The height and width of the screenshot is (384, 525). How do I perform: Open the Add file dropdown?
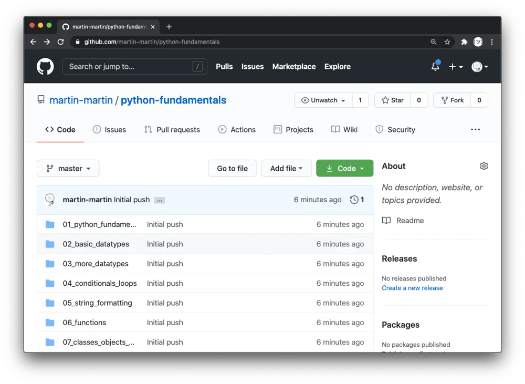click(286, 168)
